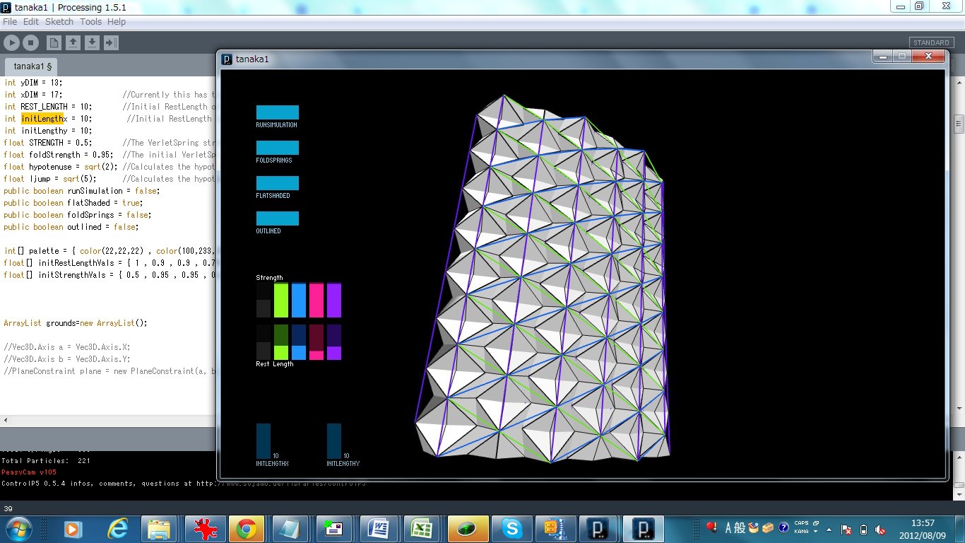The height and width of the screenshot is (543, 965).
Task: Create a new sketch from the toolbar
Action: pos(54,43)
